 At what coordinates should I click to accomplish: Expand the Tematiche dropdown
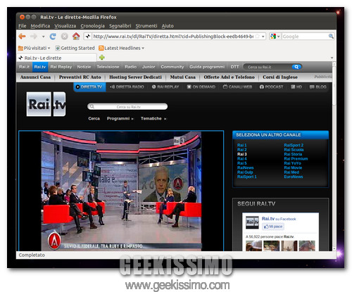tap(153, 118)
